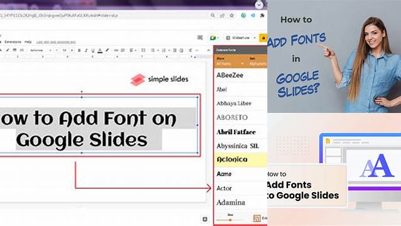The image size is (401, 226).
Task: Toggle italic formatting in toolbar
Action: [86, 50]
